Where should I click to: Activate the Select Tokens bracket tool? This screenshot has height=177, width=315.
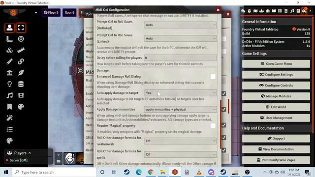[x=21, y=28]
